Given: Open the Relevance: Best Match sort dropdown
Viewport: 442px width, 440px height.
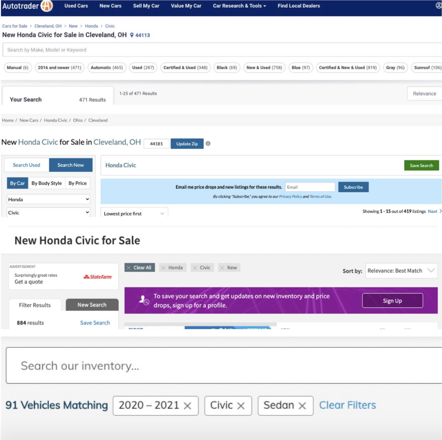Looking at the screenshot, I should pos(401,271).
